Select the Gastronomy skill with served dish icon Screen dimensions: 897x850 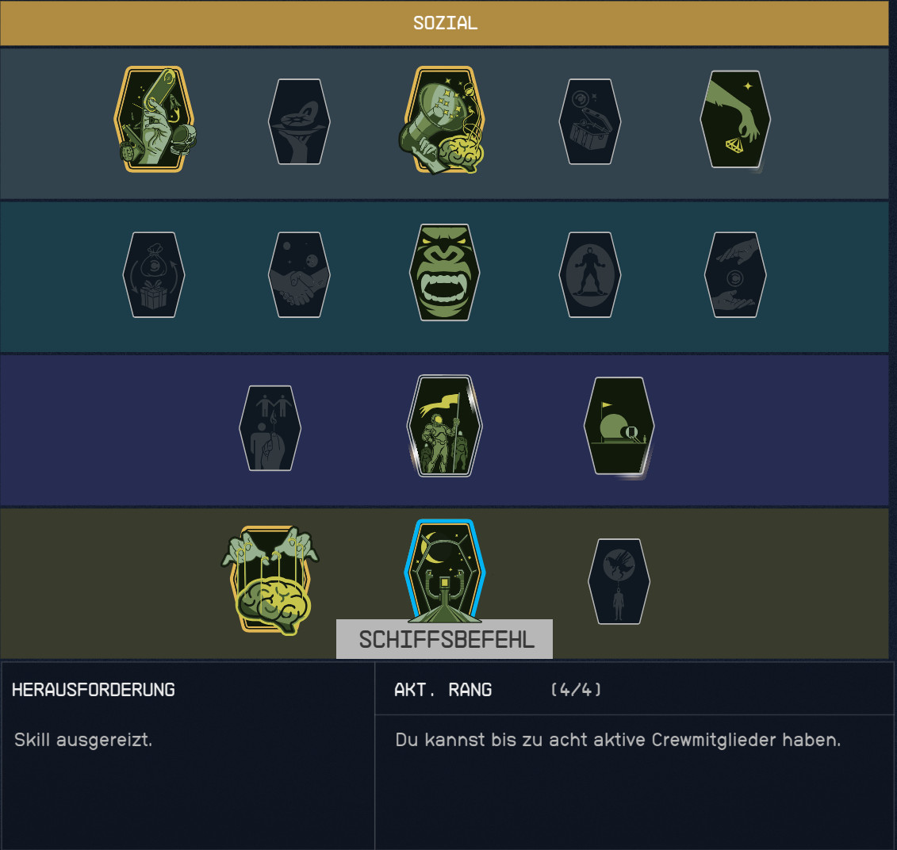click(x=299, y=121)
